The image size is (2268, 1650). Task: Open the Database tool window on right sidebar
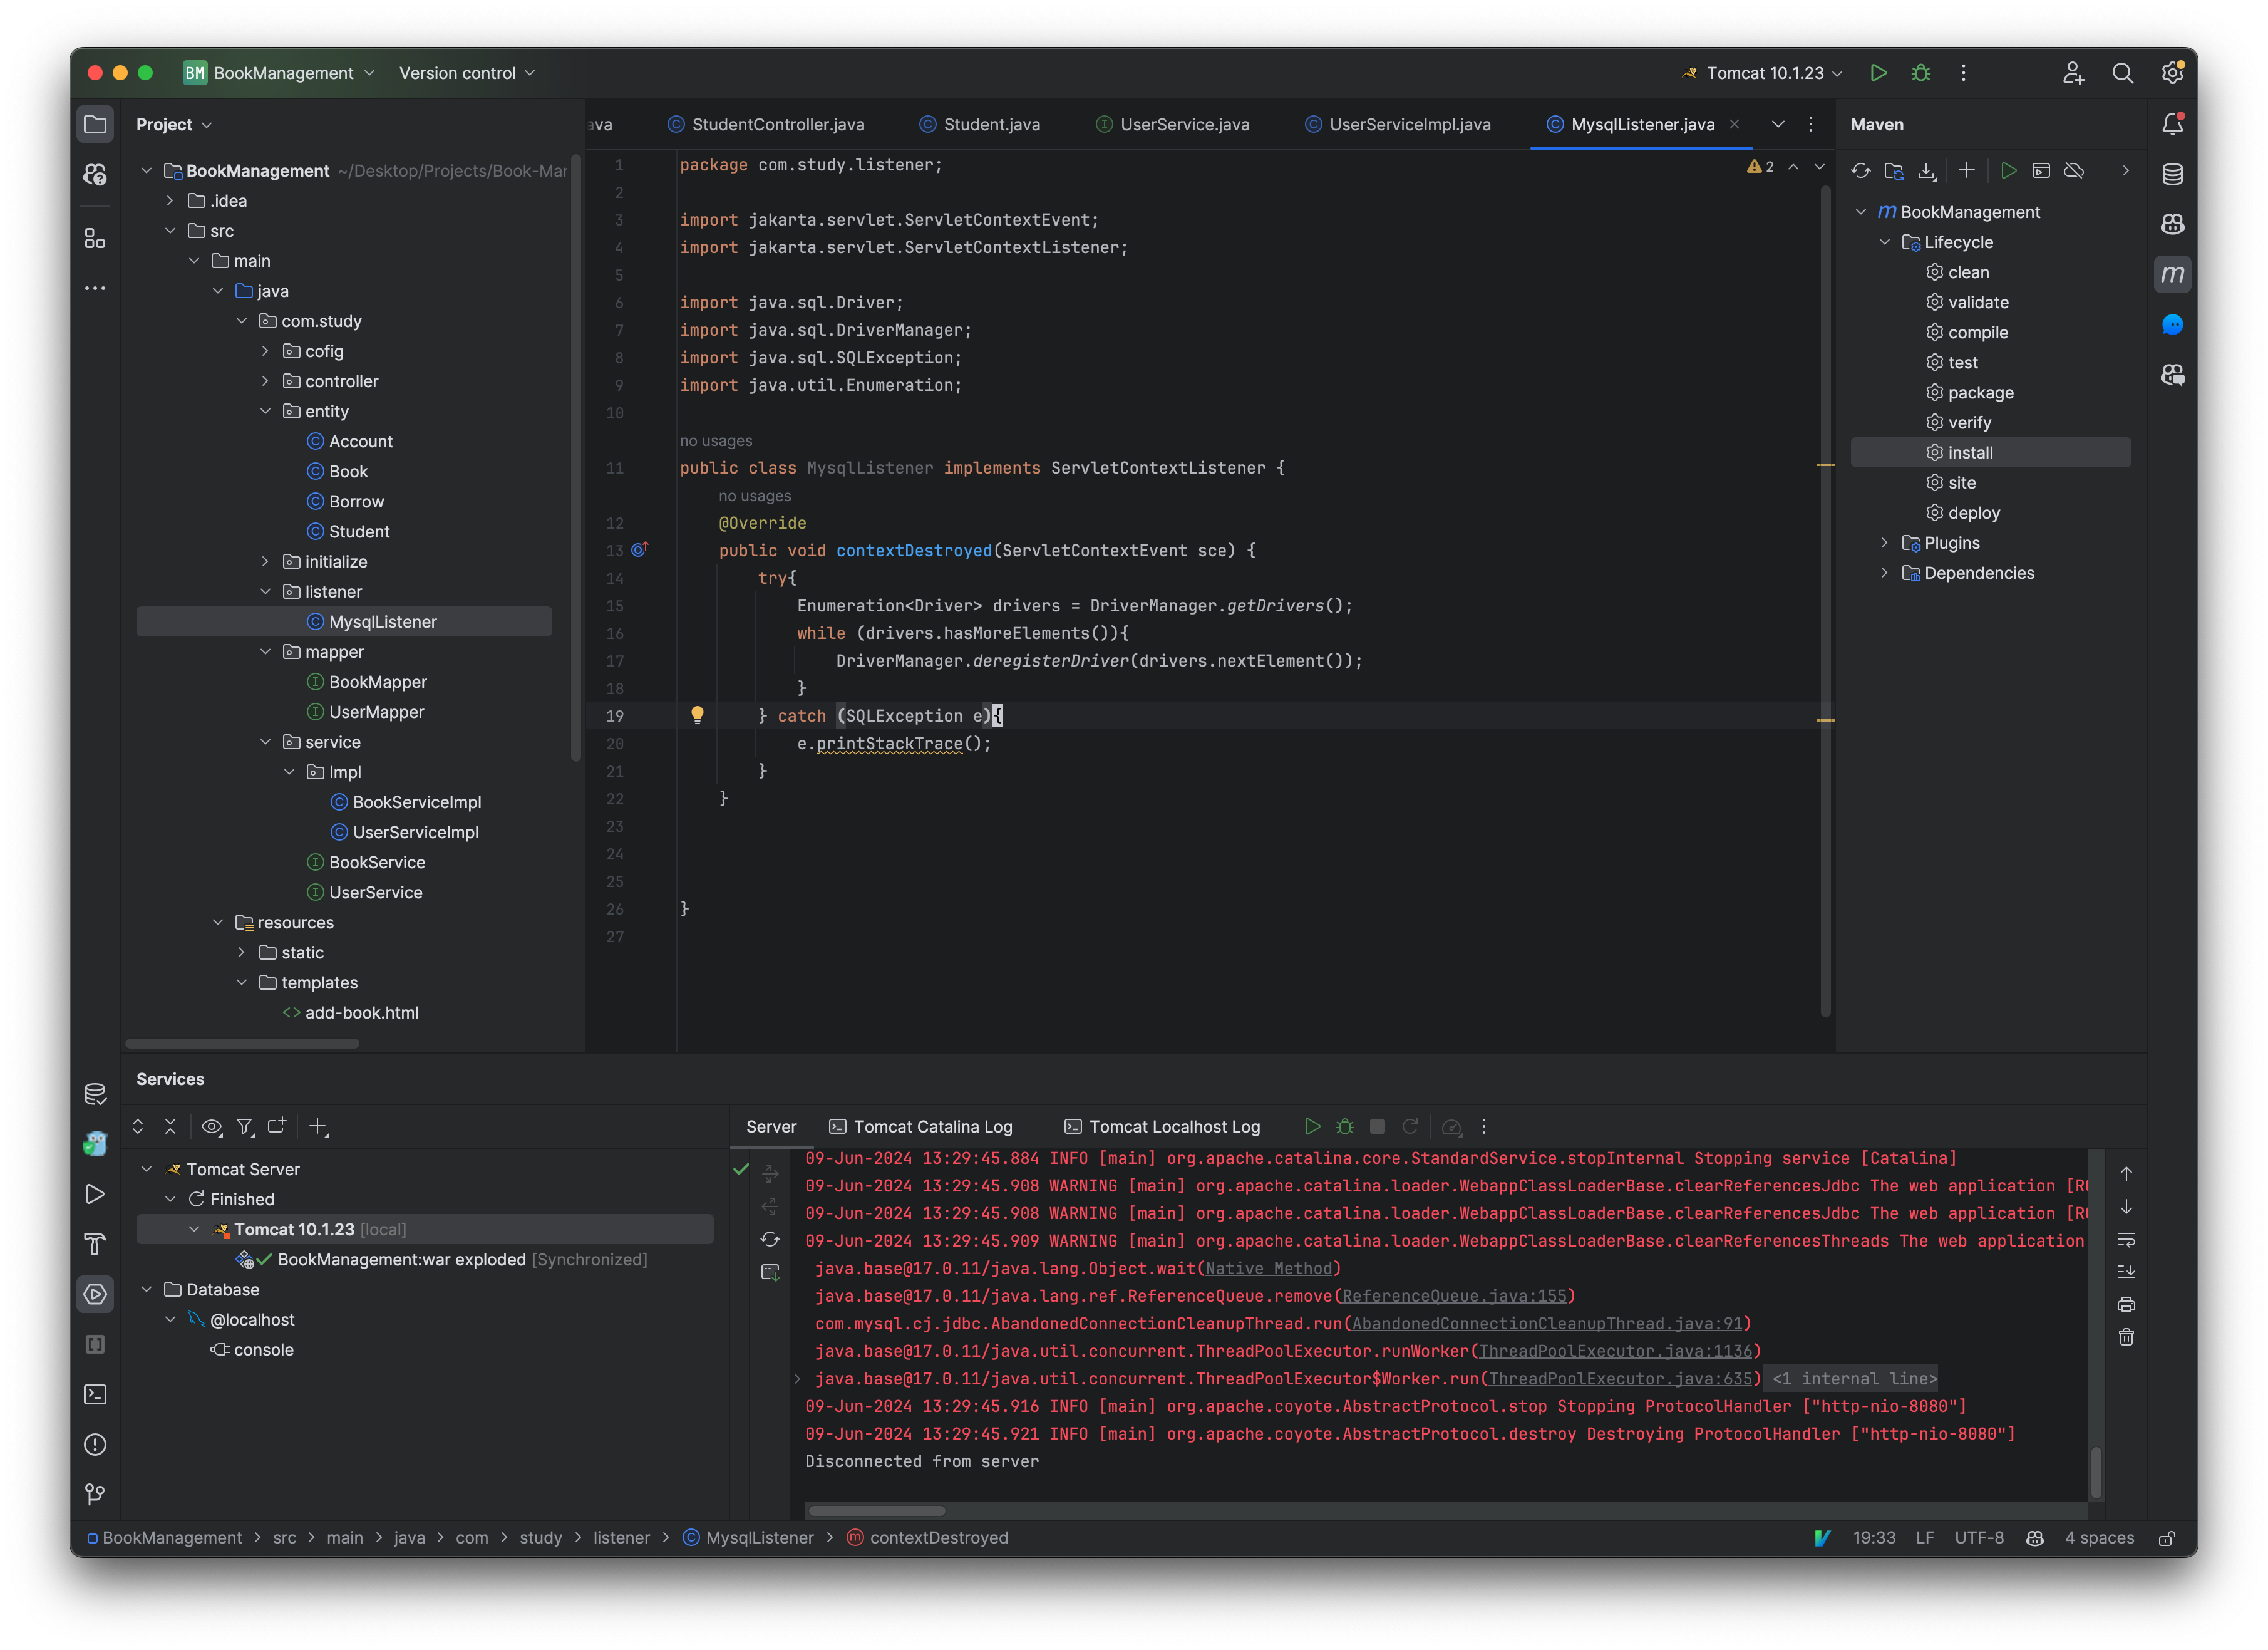(x=2172, y=174)
